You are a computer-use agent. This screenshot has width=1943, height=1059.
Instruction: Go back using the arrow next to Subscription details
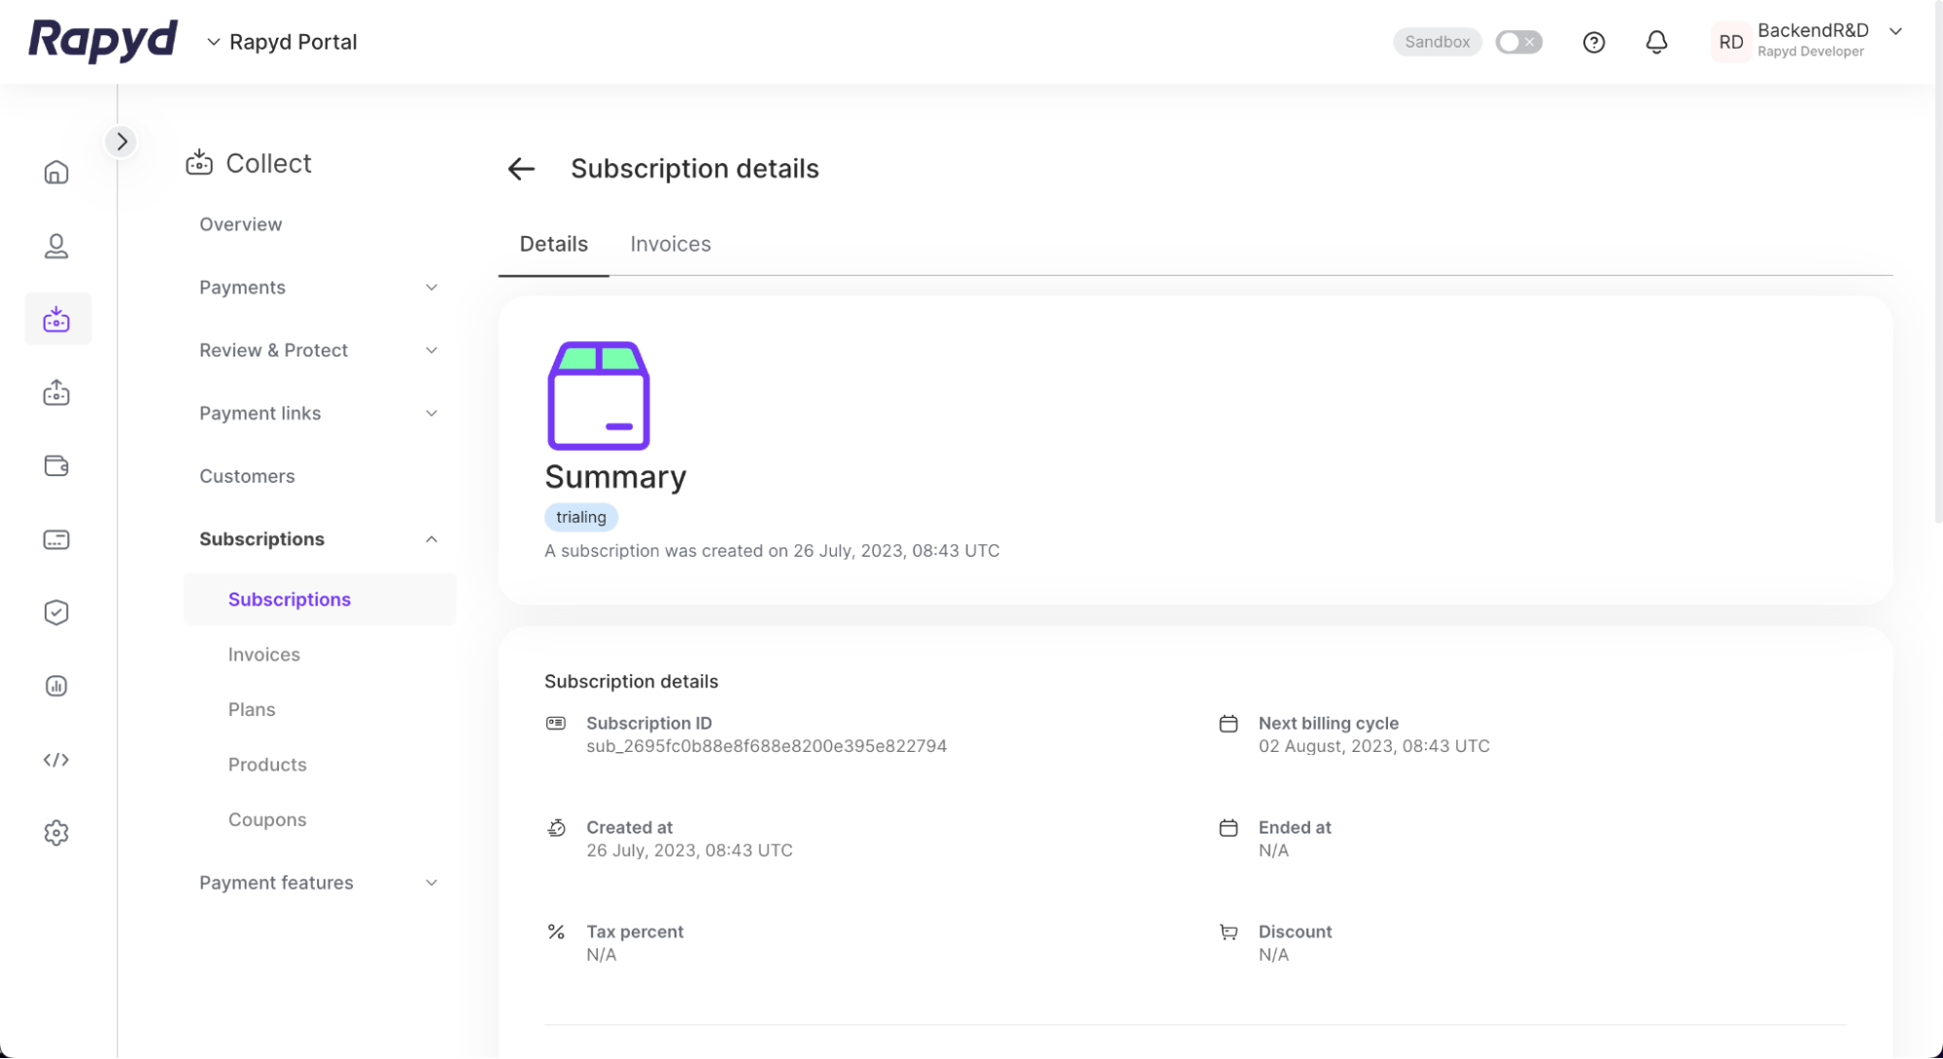point(521,169)
